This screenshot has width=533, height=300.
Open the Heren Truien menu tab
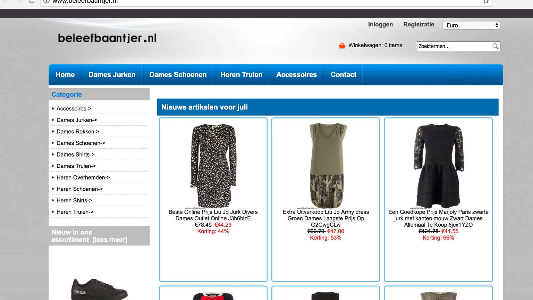coord(241,75)
